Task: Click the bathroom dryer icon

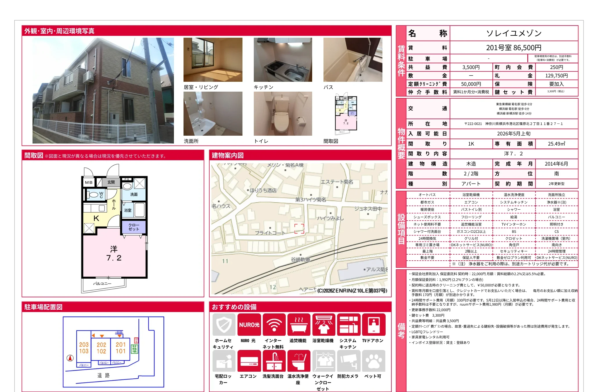Action: 323,324
